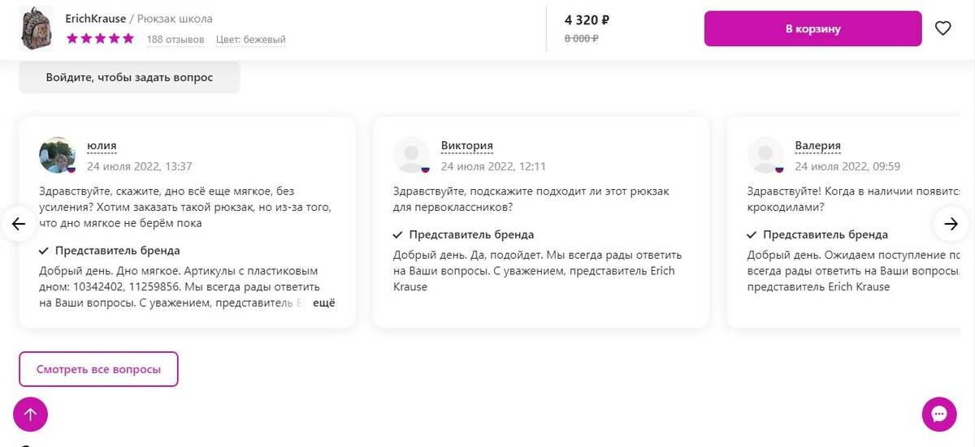Open the ErichKrause brand link
Screen dimensions: 975x447
point(96,19)
